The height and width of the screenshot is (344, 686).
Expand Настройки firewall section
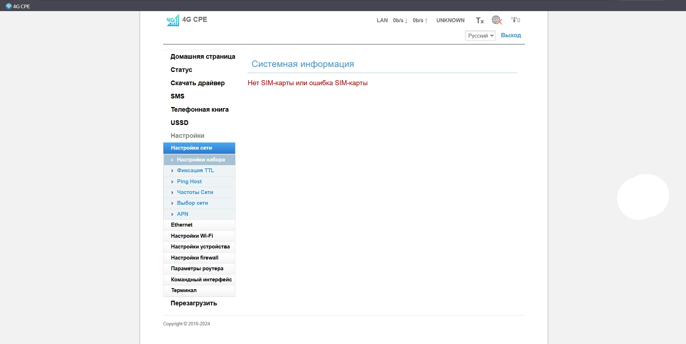click(199, 258)
